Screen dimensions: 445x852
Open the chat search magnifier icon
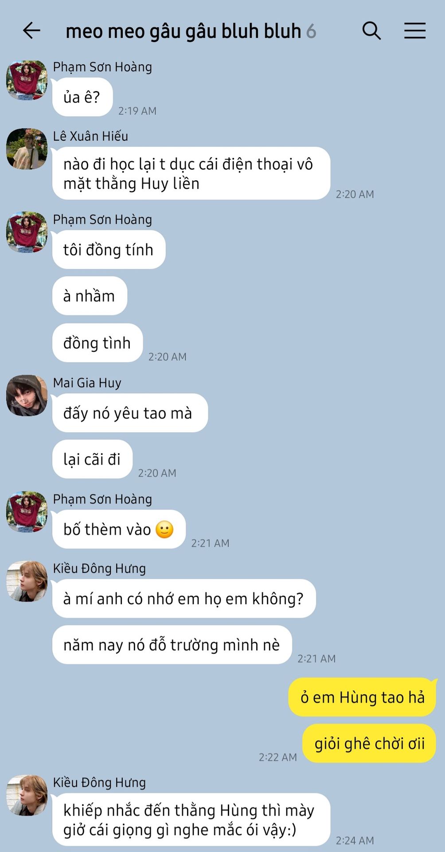[x=371, y=31]
